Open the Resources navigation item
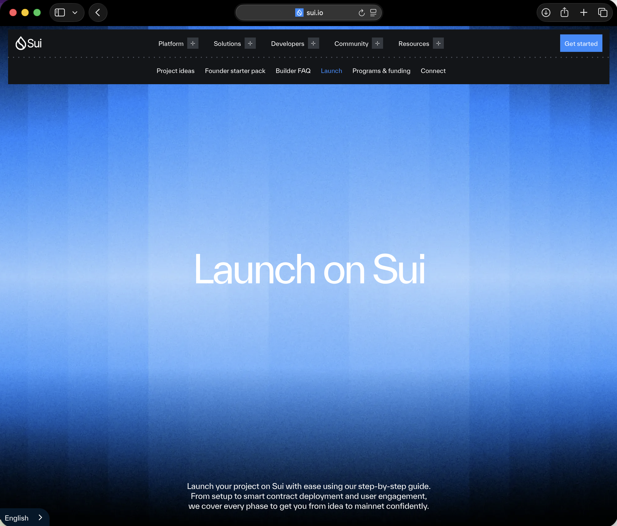The height and width of the screenshot is (526, 617). 414,44
